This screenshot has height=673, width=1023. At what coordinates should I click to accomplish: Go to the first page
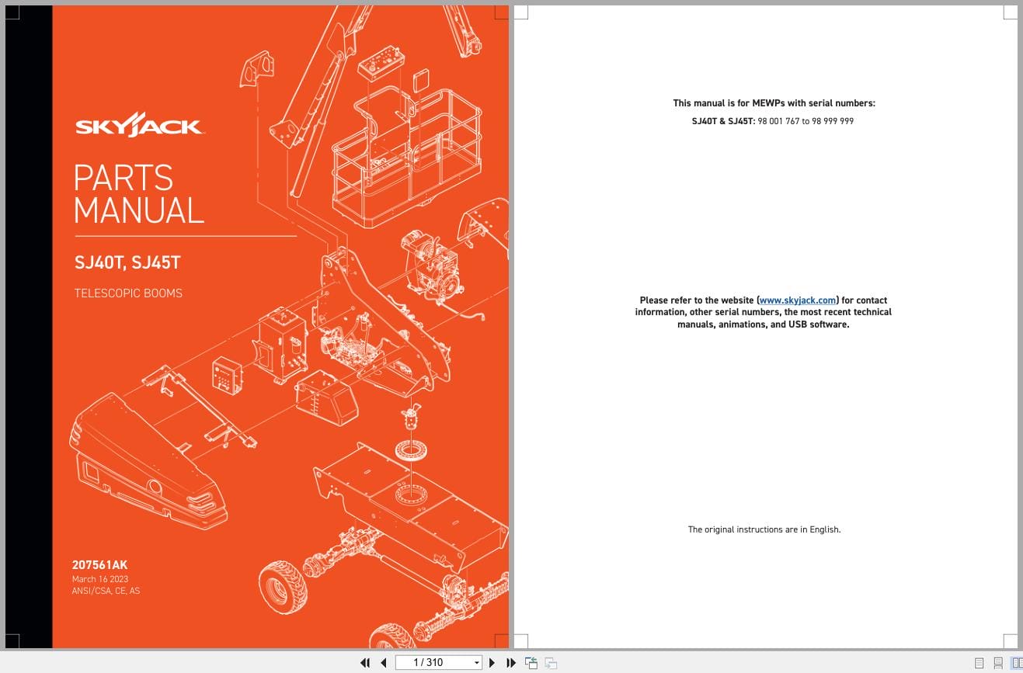(365, 662)
